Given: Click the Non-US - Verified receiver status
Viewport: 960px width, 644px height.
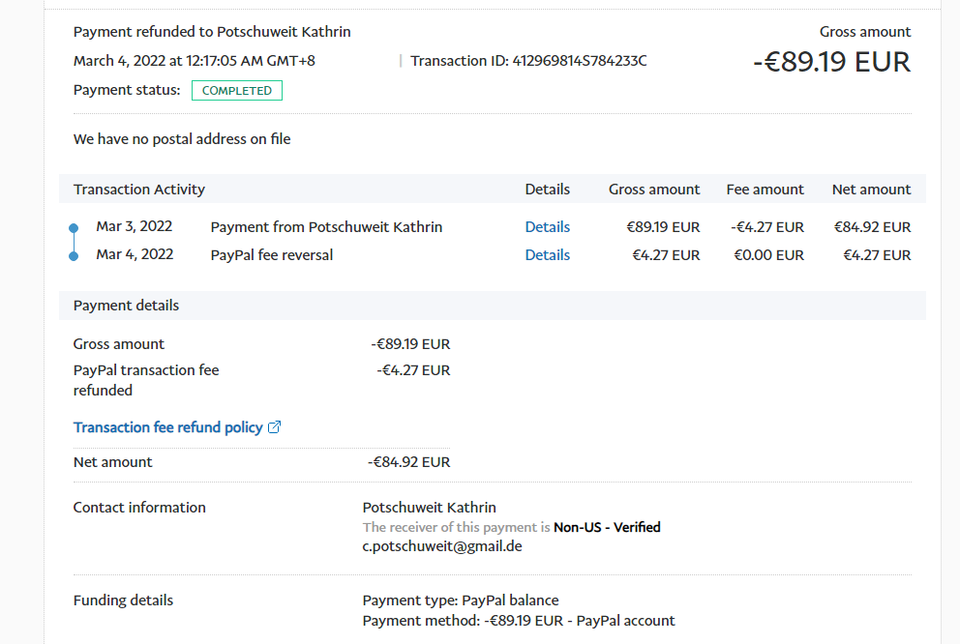Looking at the screenshot, I should pyautogui.click(x=607, y=528).
